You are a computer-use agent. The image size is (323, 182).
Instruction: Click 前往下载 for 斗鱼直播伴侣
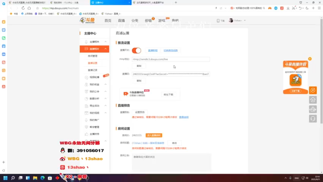(168, 95)
